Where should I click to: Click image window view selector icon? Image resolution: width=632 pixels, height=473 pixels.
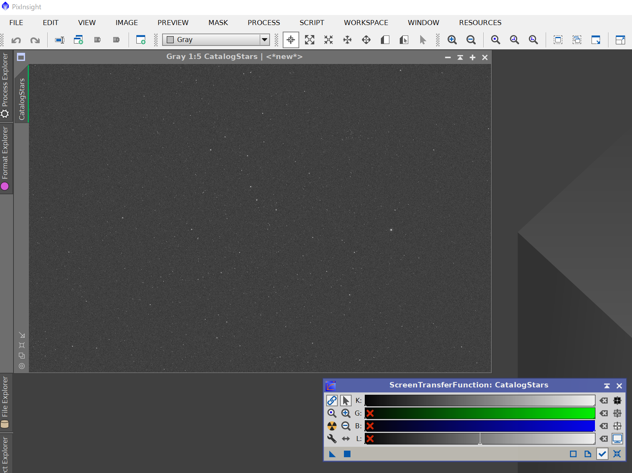[x=21, y=57]
